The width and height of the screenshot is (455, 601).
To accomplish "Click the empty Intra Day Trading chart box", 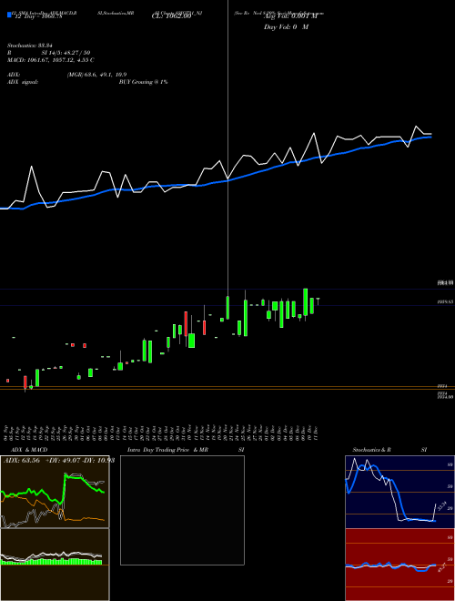I will click(x=182, y=510).
